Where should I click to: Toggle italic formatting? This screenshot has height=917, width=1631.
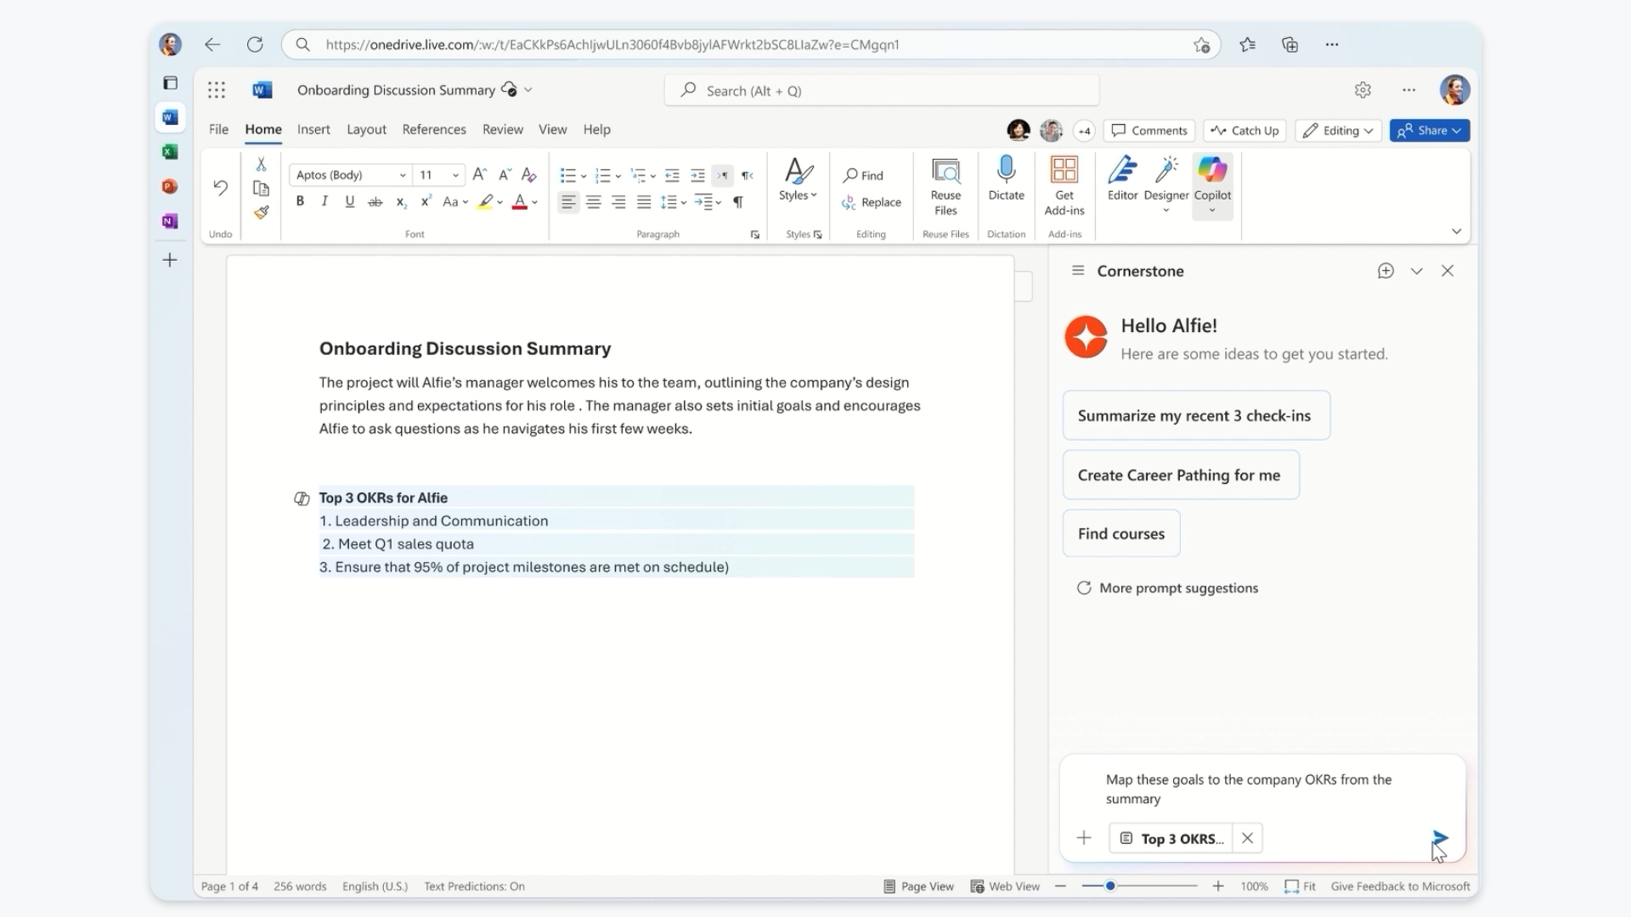325,202
